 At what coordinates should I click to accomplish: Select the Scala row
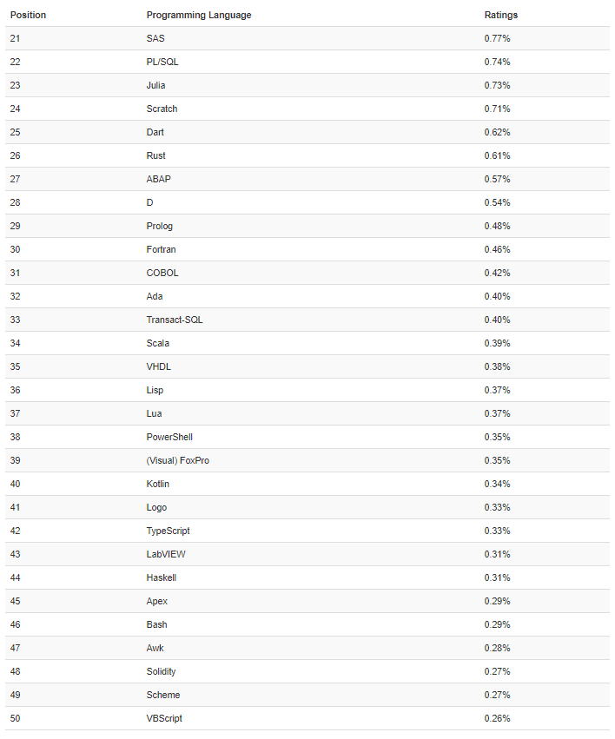click(307, 343)
